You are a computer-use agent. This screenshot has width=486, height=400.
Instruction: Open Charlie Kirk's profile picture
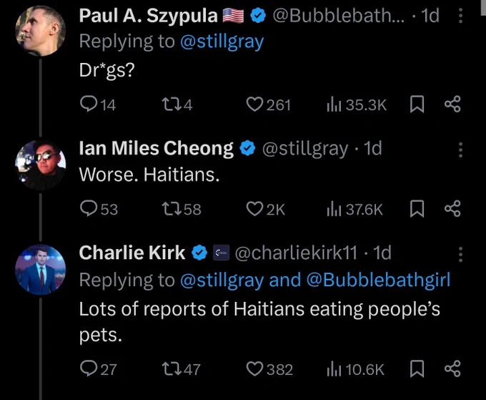(x=41, y=269)
